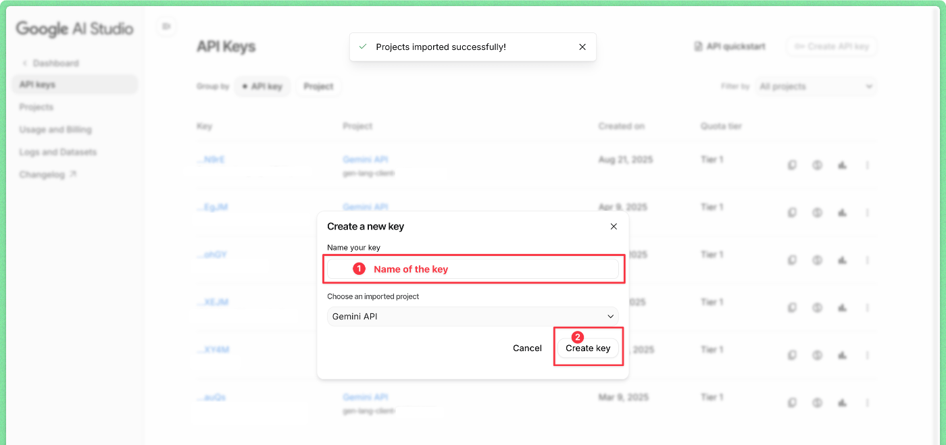Open the Aug 21 key in Google Cloud

pos(842,165)
